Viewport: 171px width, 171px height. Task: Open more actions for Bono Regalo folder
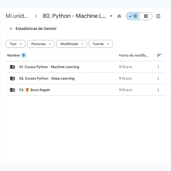[158, 90]
